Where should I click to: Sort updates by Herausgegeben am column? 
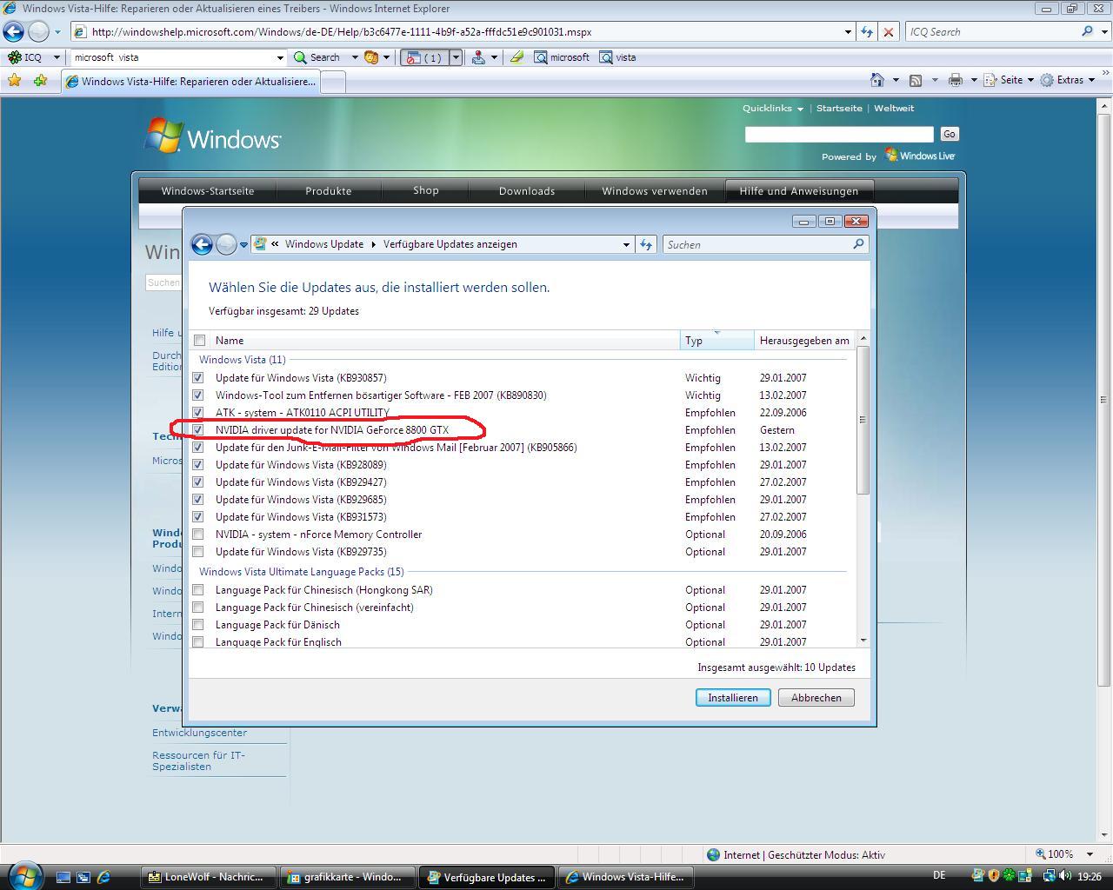pyautogui.click(x=804, y=340)
